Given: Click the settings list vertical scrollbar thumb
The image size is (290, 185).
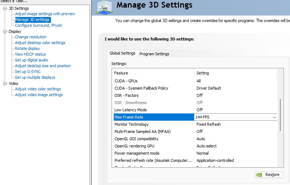Looking at the screenshot, I should pyautogui.click(x=280, y=115).
